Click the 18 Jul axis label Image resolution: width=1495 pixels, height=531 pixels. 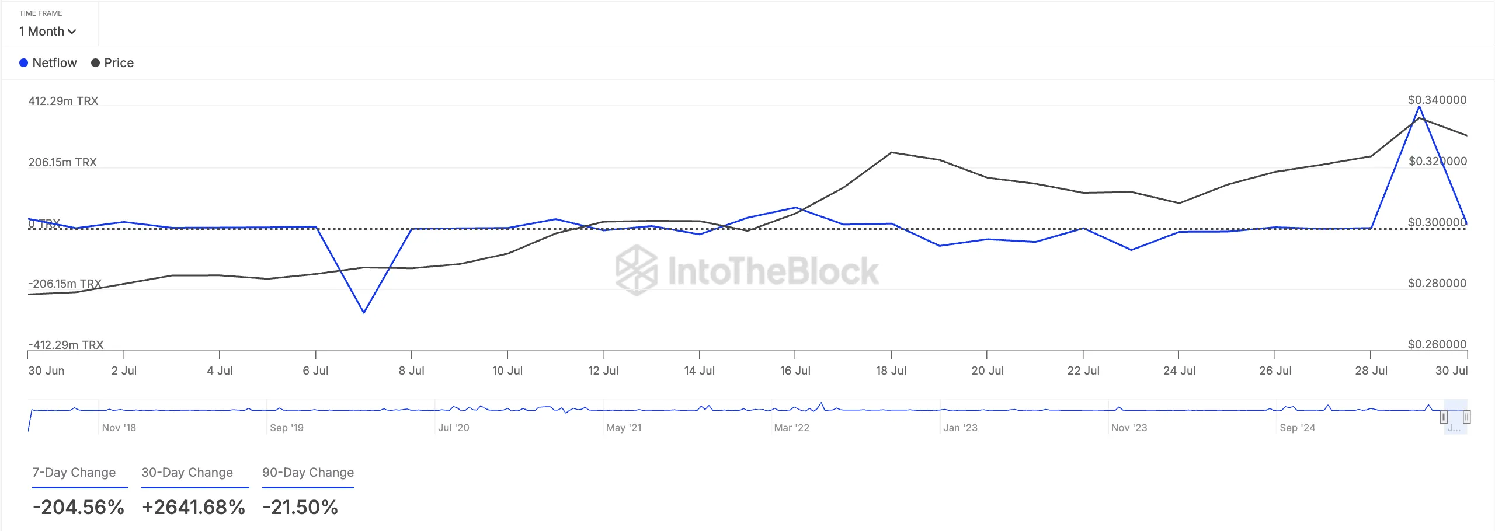tap(891, 371)
